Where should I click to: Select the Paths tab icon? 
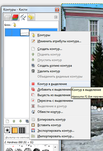pos(23,17)
